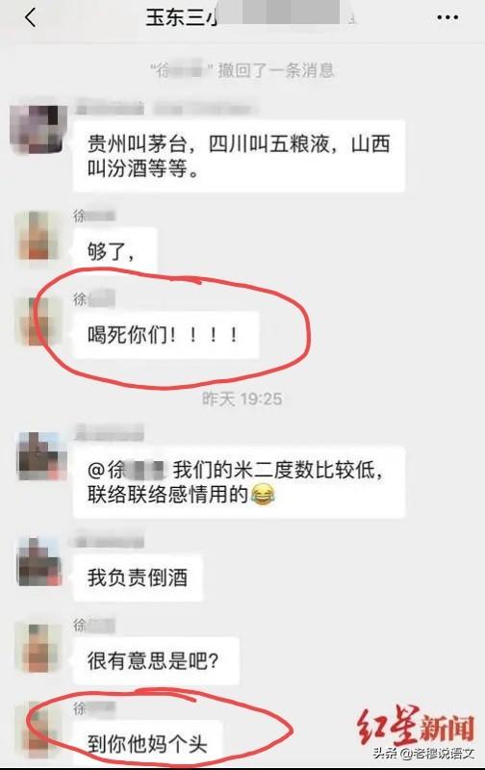Tap the 昨天 19:25 timestamp
485x770 pixels.
[242, 398]
